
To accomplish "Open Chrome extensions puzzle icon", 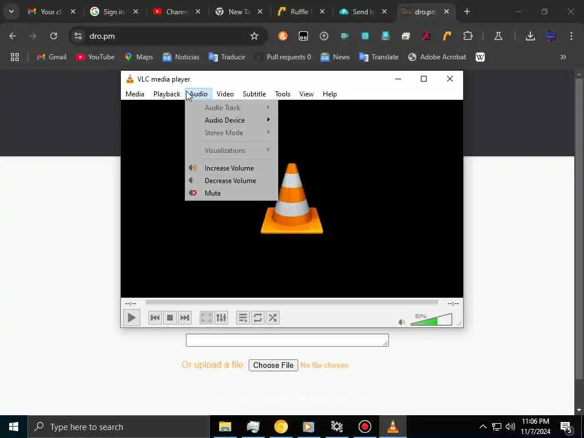I will [x=468, y=36].
